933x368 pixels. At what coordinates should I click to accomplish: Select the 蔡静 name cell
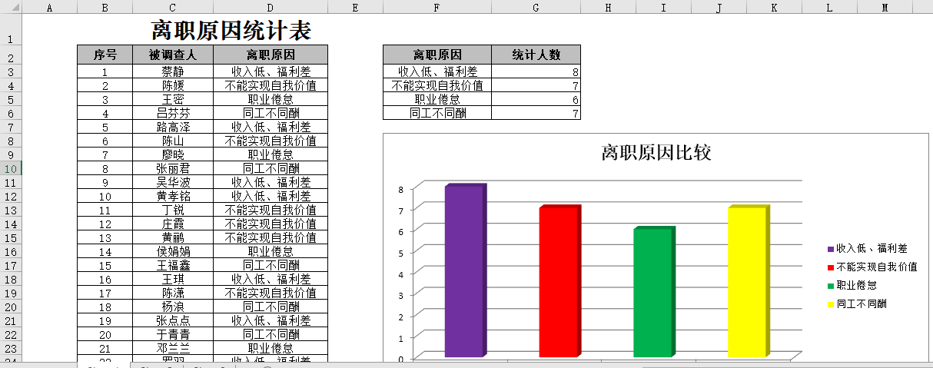click(172, 71)
